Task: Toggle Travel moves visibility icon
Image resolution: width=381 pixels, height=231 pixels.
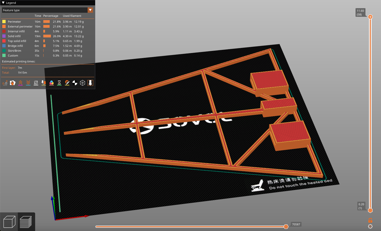Action: click(5, 83)
